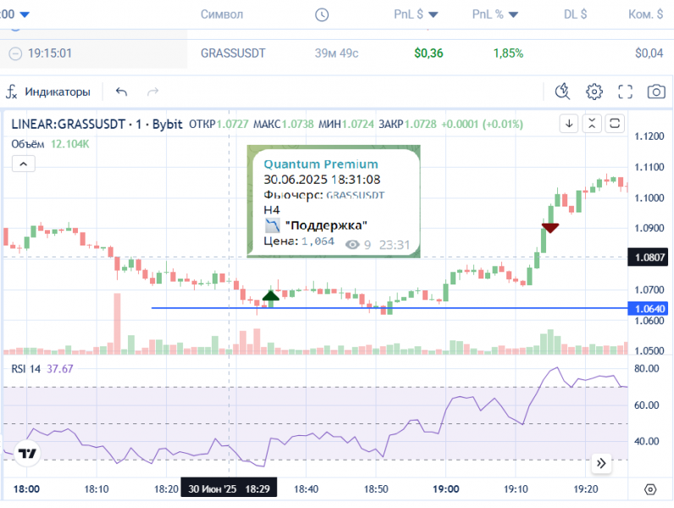The height and width of the screenshot is (508, 674).
Task: Open the time column dropdown arrow
Action: tap(25, 14)
